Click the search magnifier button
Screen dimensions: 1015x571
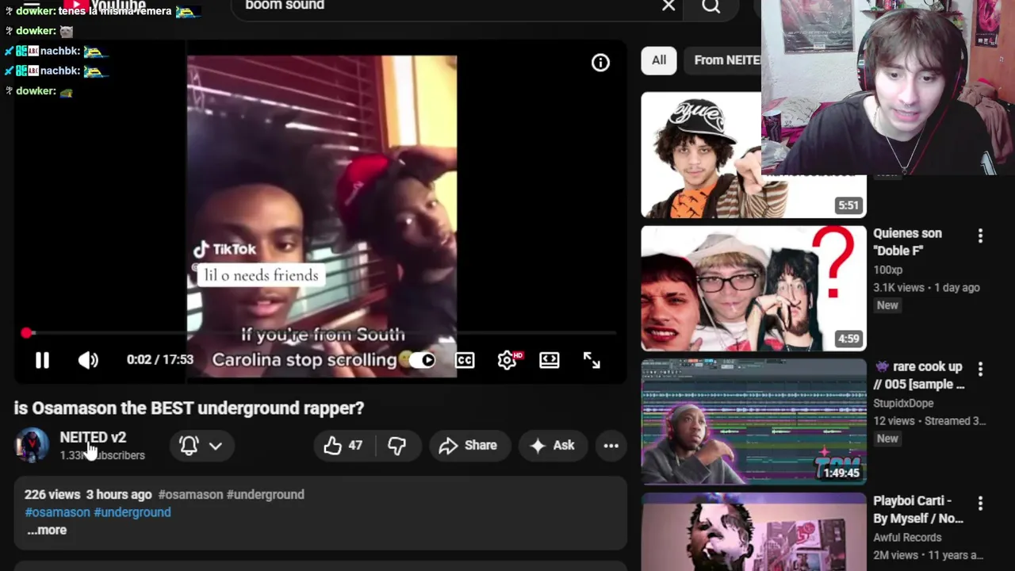[x=711, y=6]
